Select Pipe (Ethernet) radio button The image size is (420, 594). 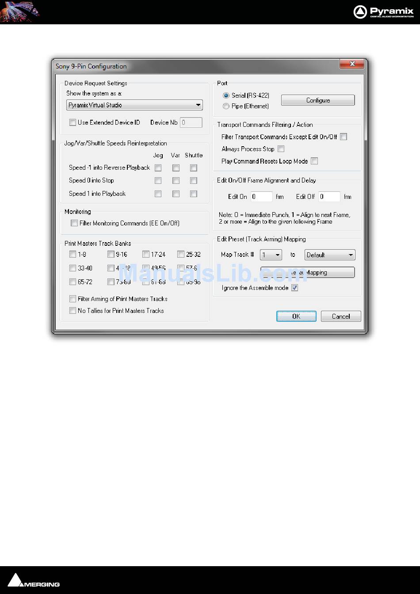(x=226, y=106)
